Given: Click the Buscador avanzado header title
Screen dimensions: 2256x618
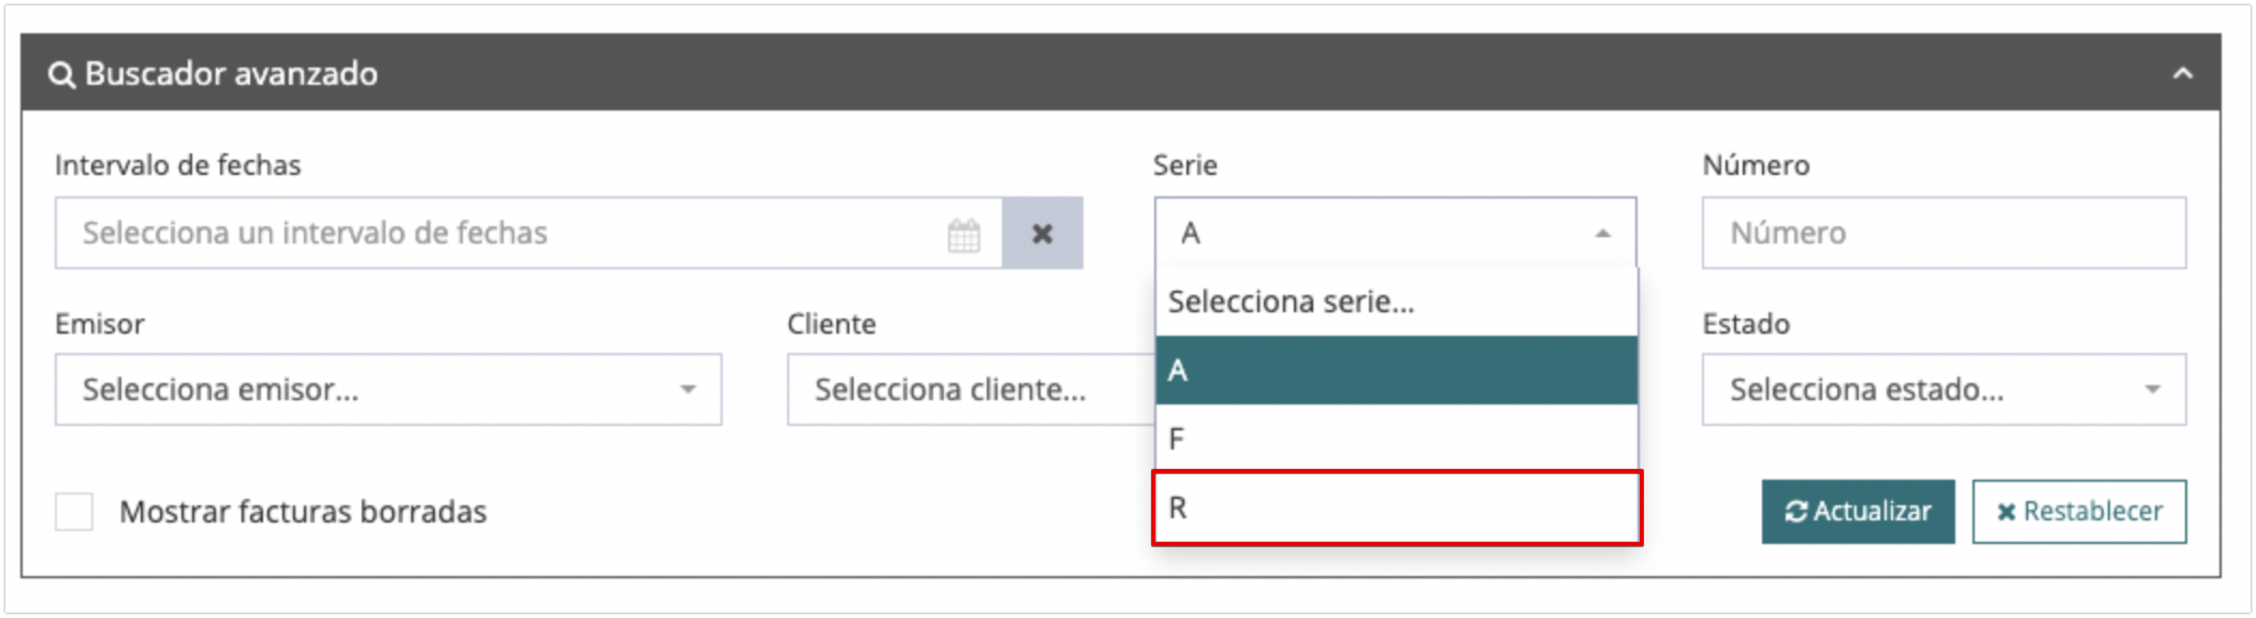Looking at the screenshot, I should pos(231,73).
